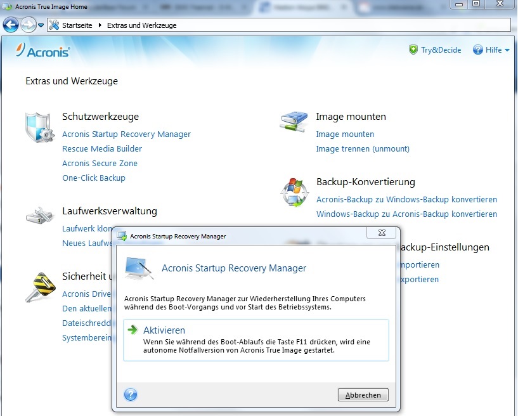Open 'Den aktuellen' link under Sicherheit
Screen dimensions: 518x416
click(x=87, y=309)
